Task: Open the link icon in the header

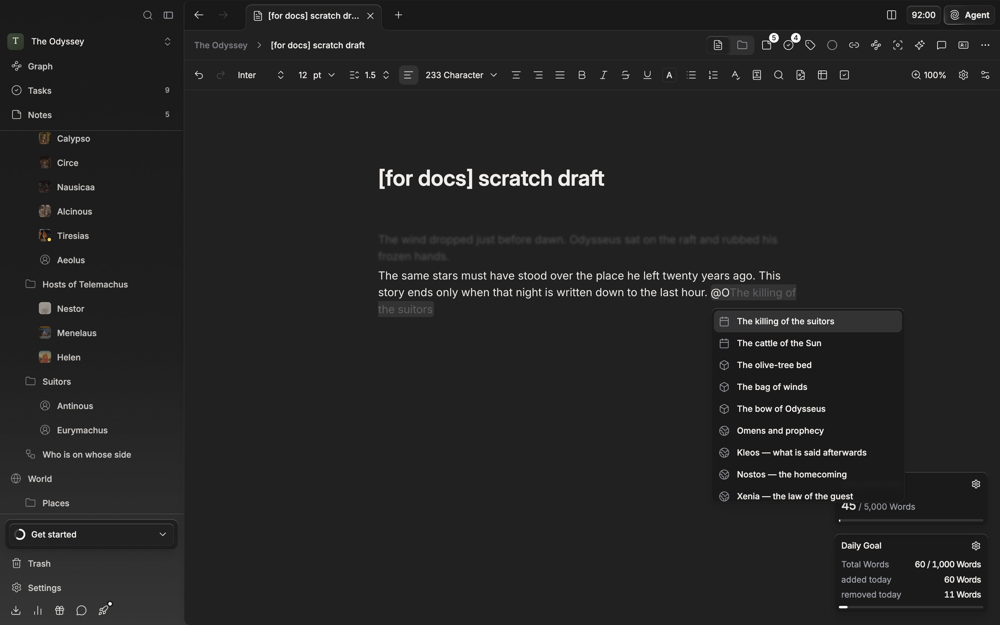Action: tap(854, 45)
